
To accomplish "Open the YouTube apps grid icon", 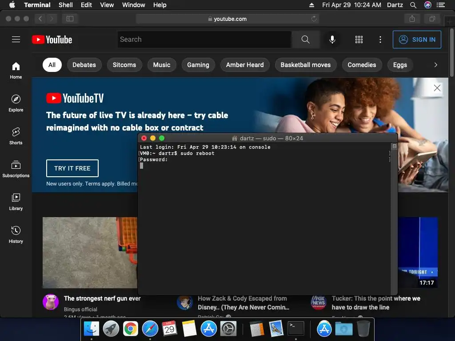I will pos(359,40).
